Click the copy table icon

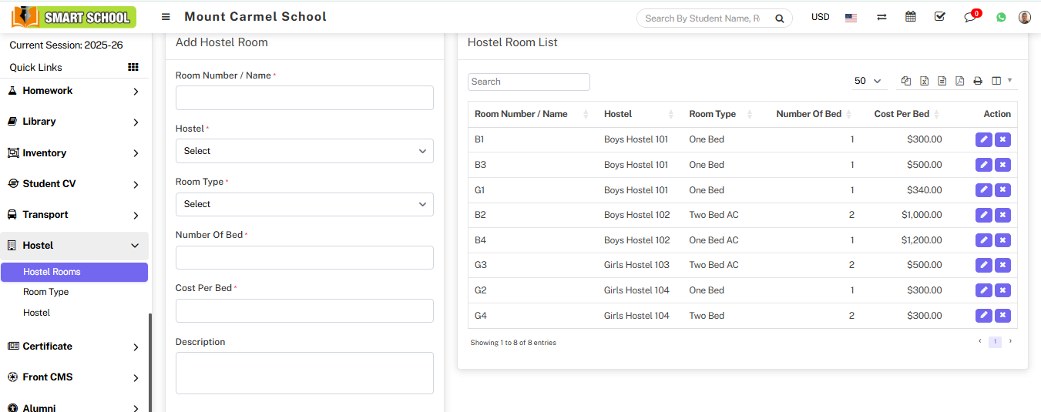point(906,81)
